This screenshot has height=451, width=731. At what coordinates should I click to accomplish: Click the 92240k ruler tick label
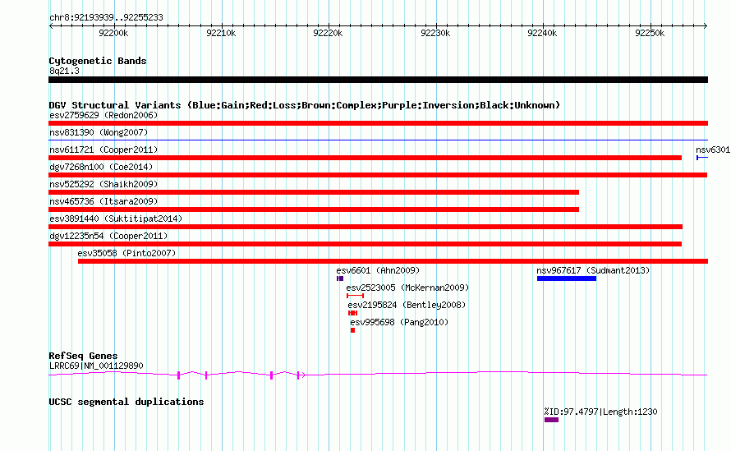coord(543,33)
